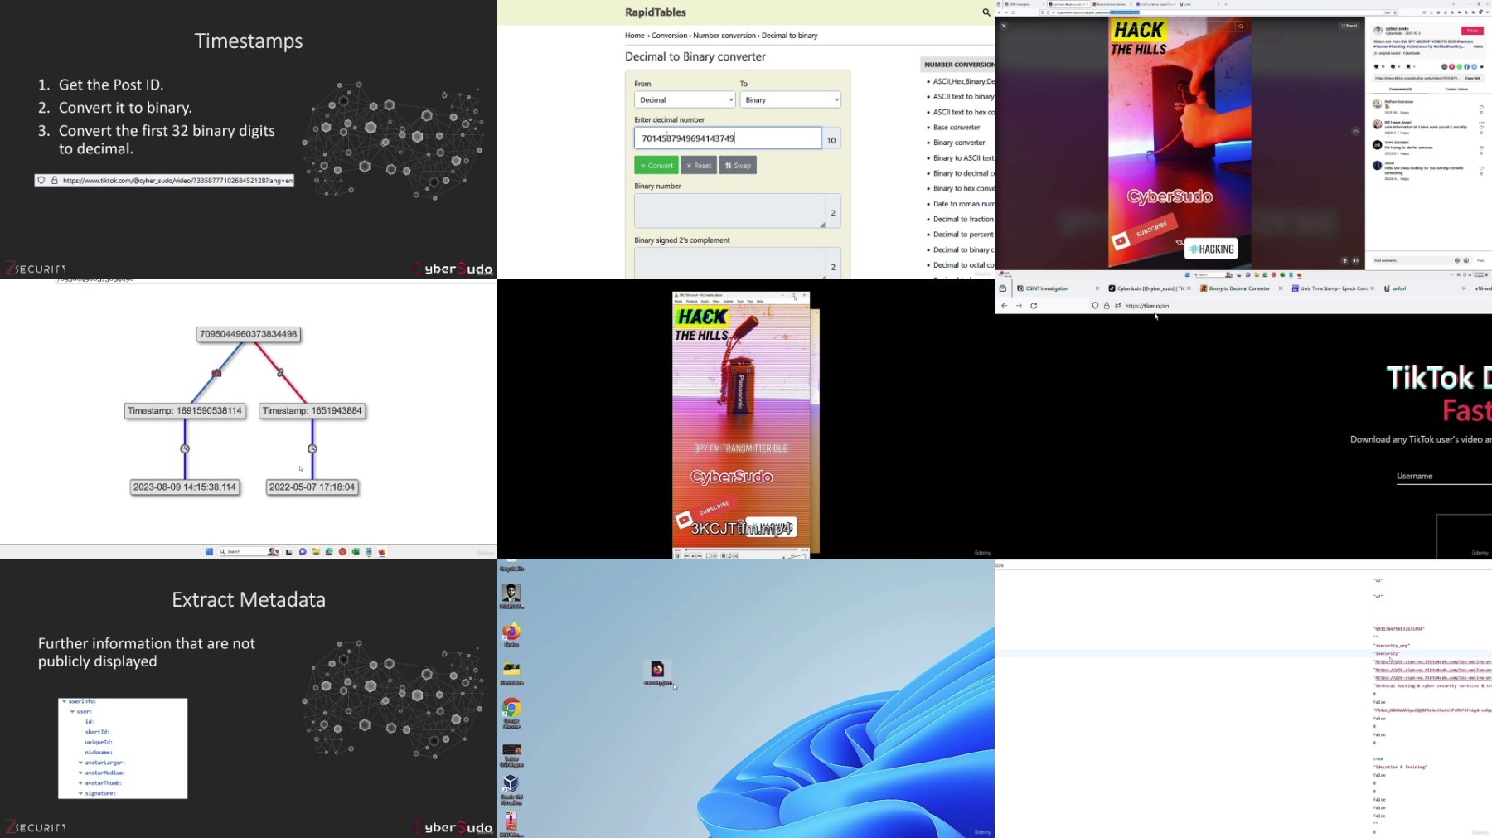
Task: Select graph node Timestamp: 1691590538114
Action: [x=185, y=411]
